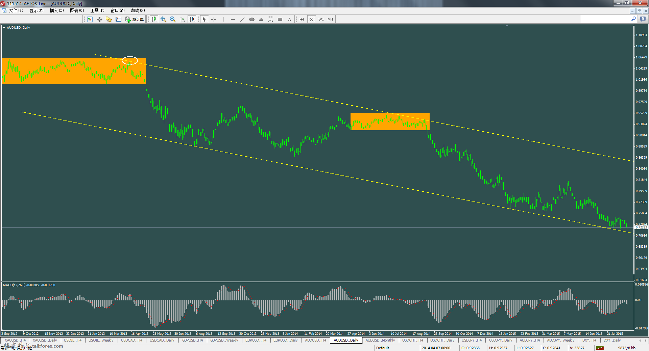Screen dimensions: 649x351
Task: Switch to GBPUSD.,H4 chart tab
Action: pos(192,340)
